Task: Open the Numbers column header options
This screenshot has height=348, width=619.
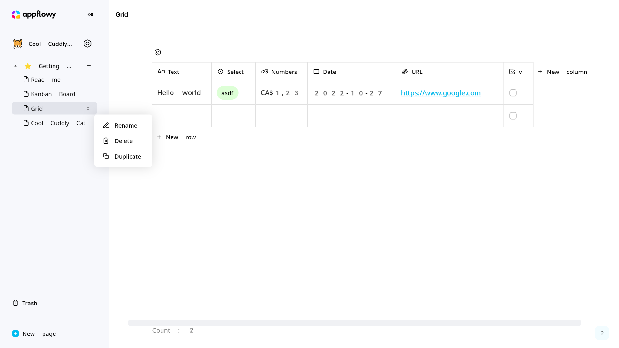Action: [281, 72]
